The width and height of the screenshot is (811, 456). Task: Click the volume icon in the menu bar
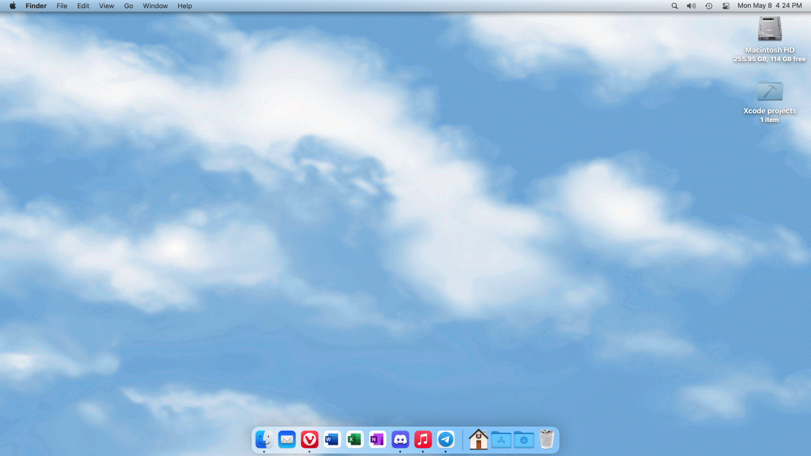click(691, 6)
